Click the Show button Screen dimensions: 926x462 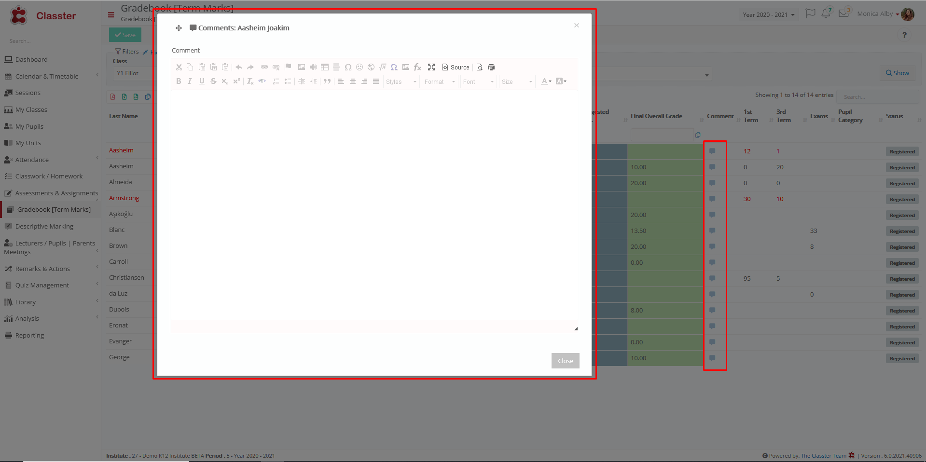point(897,73)
